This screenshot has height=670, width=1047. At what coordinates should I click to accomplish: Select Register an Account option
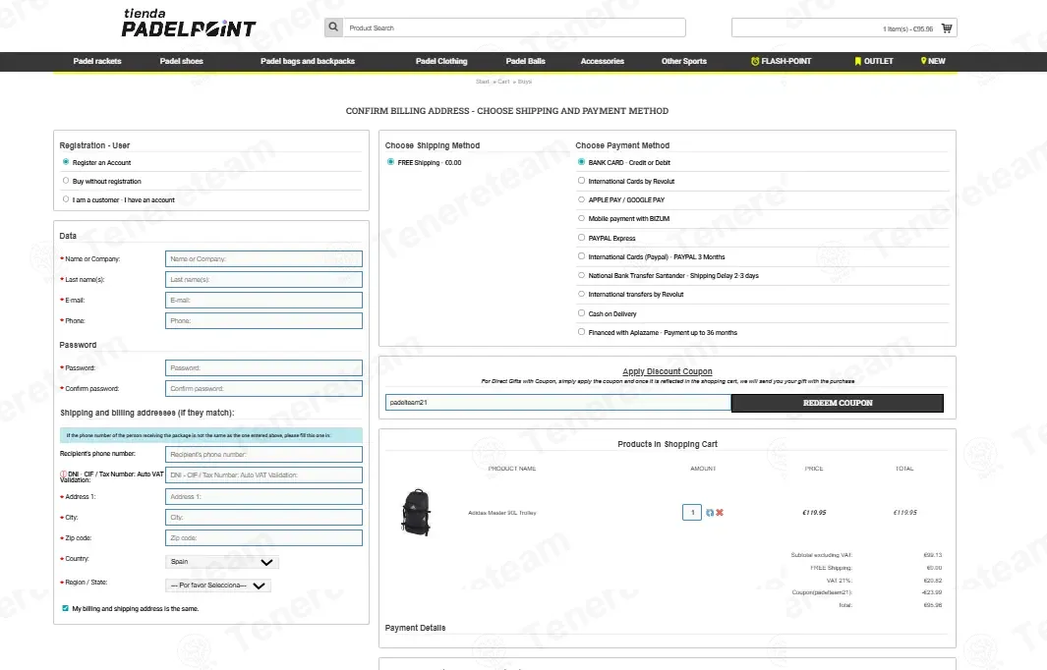click(66, 162)
